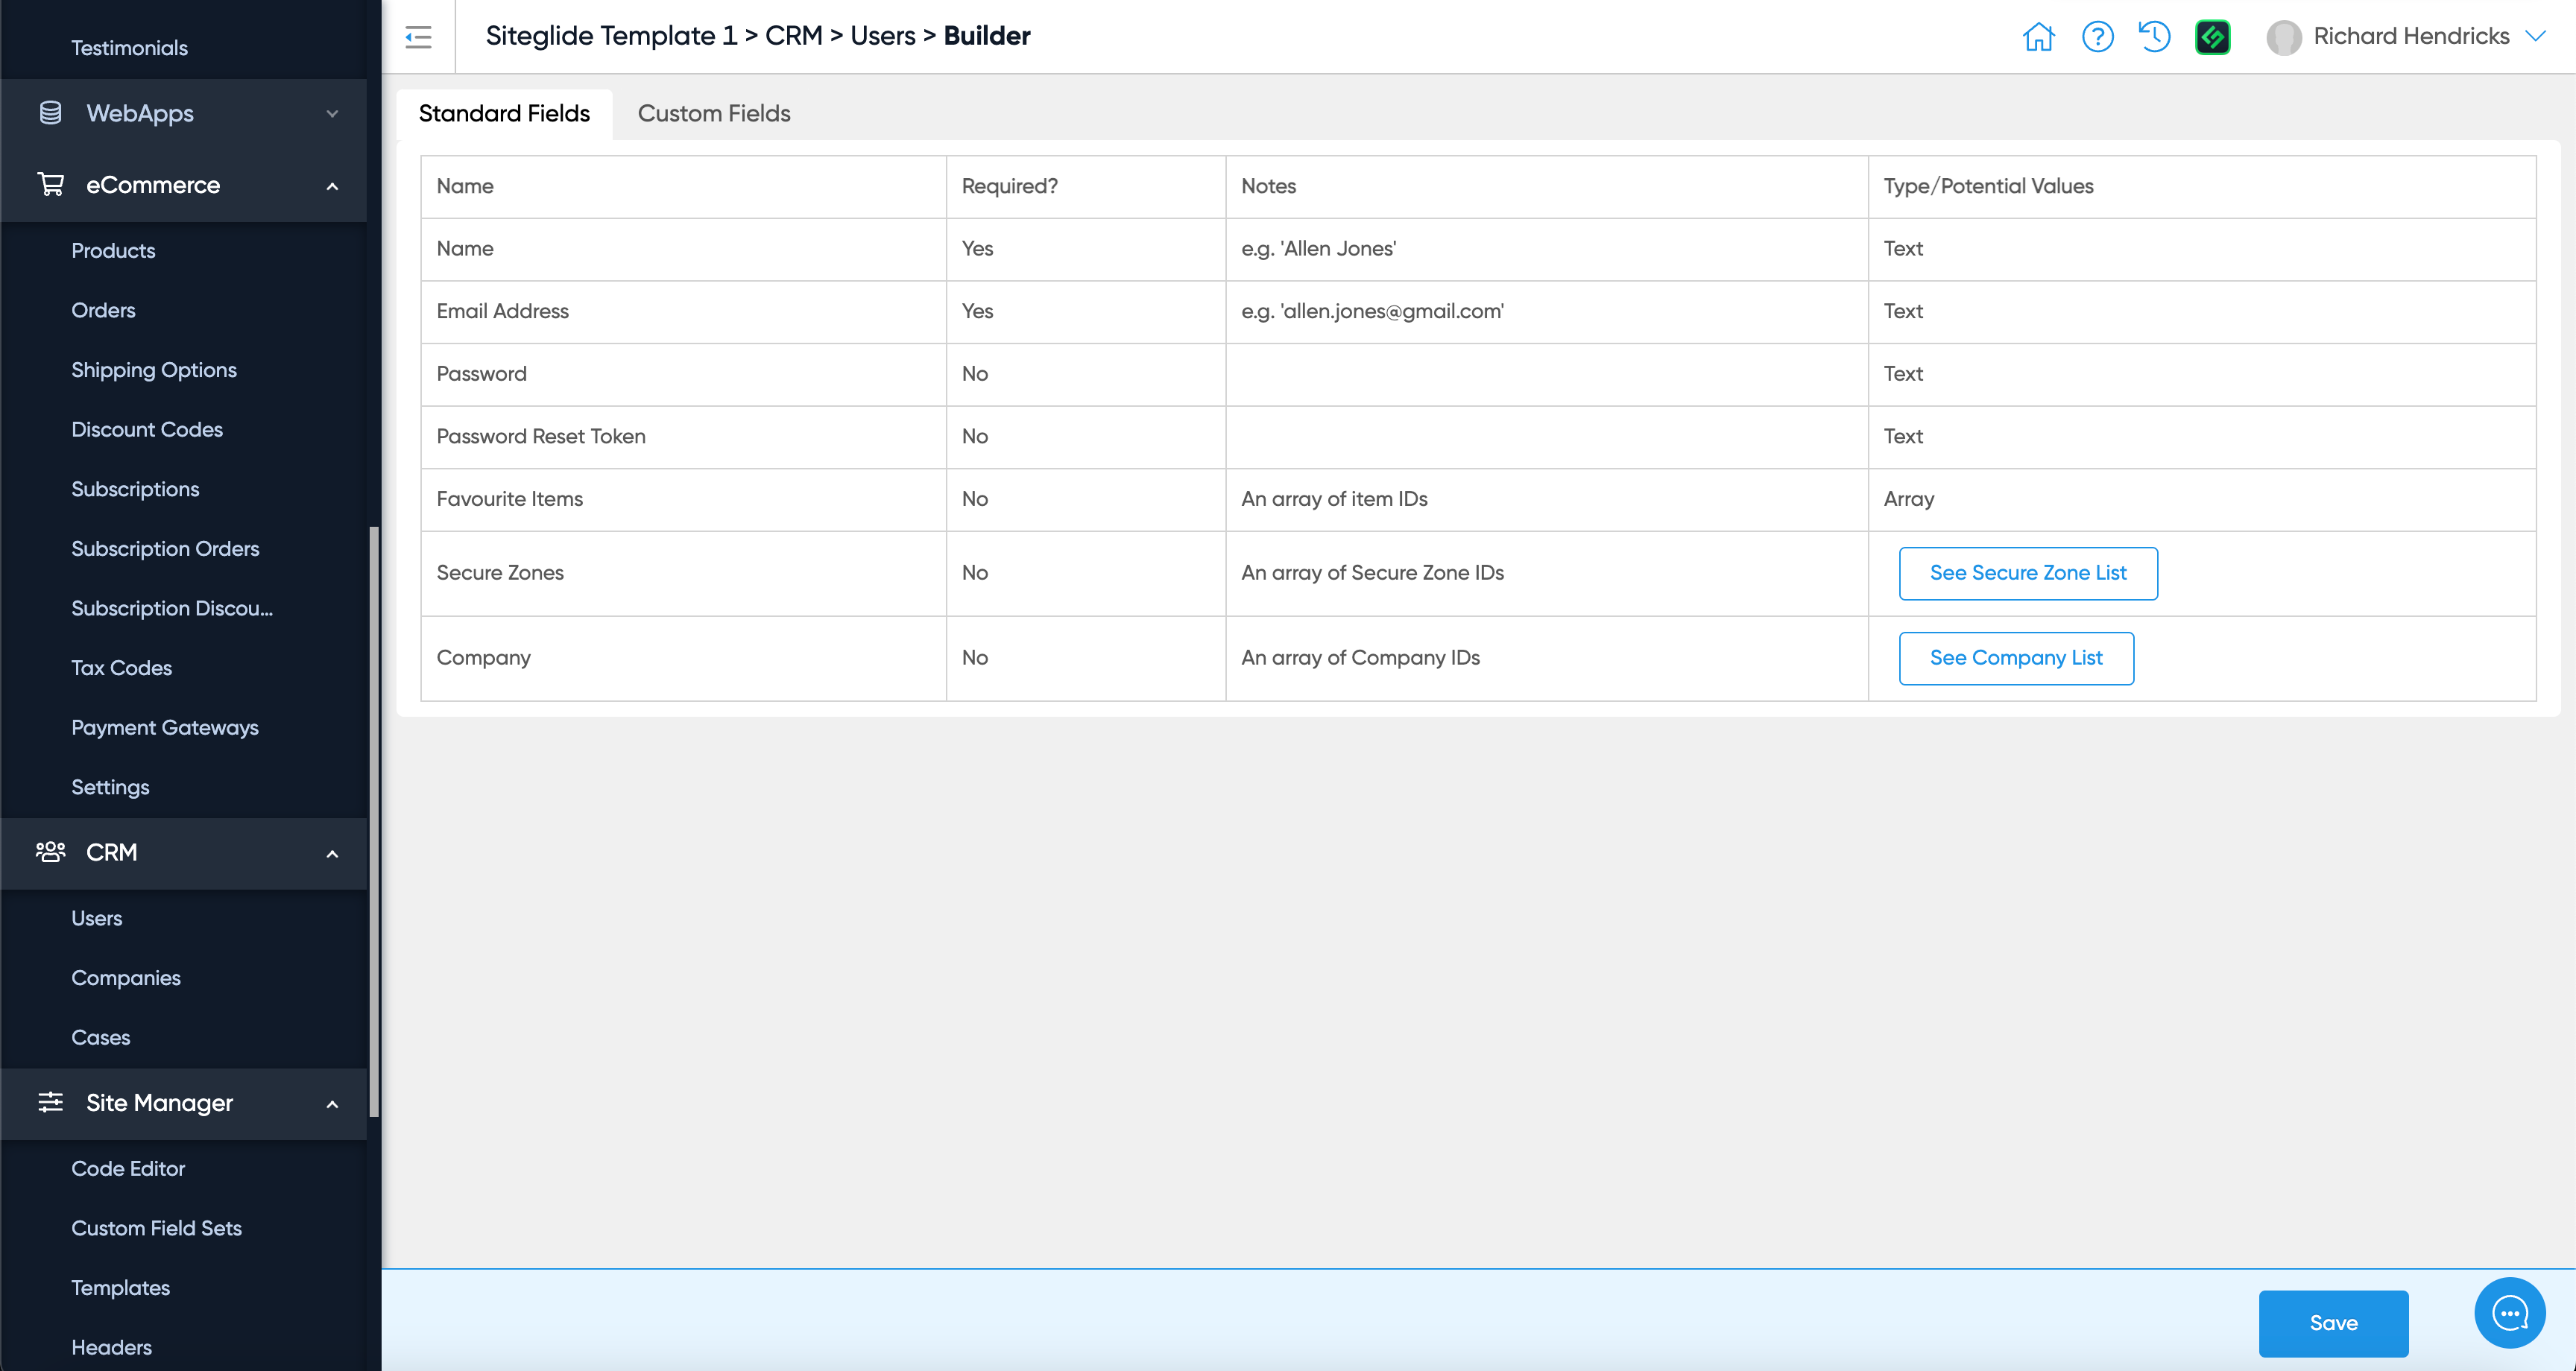
Task: Open eCommerce Settings in the sidebar
Action: [110, 787]
